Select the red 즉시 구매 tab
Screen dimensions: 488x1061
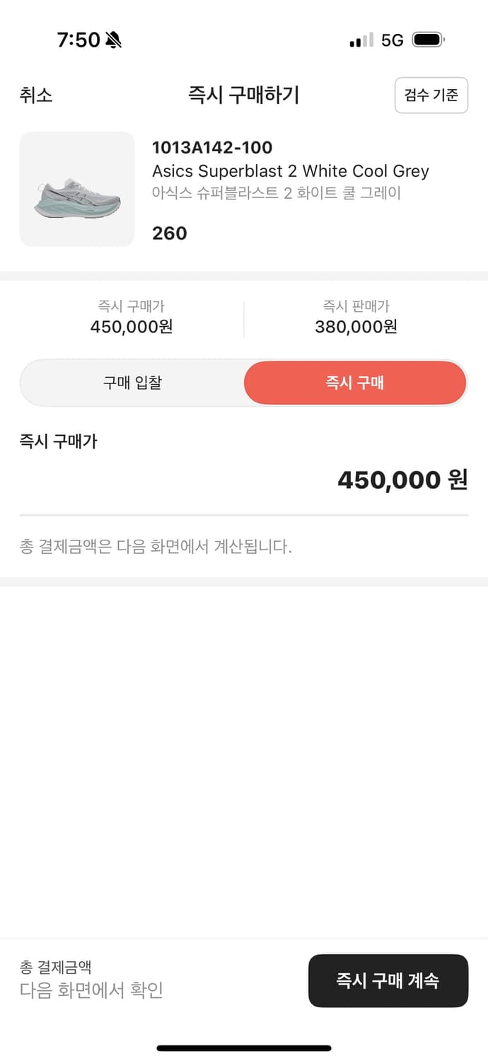click(354, 383)
